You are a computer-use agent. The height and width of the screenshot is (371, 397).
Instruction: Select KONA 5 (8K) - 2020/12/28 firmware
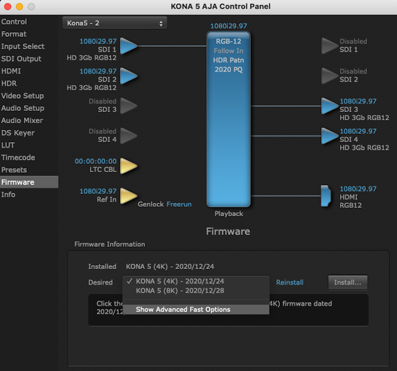(x=180, y=291)
